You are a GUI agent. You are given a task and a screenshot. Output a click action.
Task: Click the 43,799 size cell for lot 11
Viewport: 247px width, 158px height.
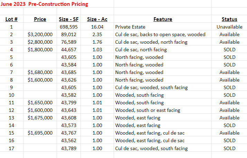(69, 103)
